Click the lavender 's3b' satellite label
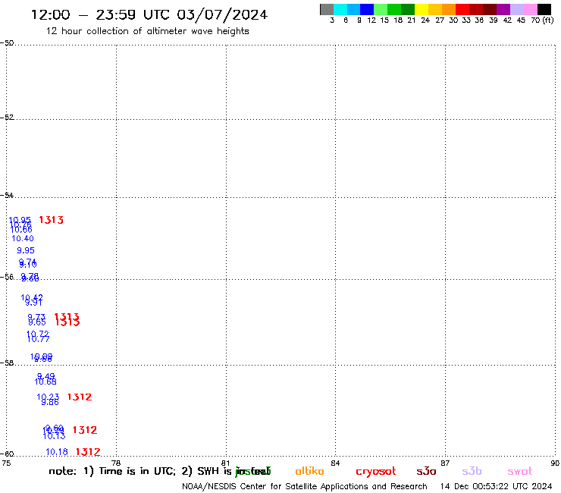The height and width of the screenshot is (493, 561). click(x=472, y=471)
